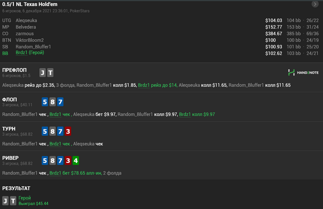Select the J hole card in preflop
This screenshot has height=209, width=323.
click(x=42, y=73)
